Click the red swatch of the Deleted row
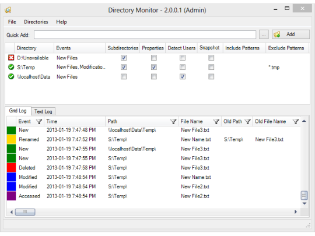Screen dimensions: 315x236 coord(11,168)
